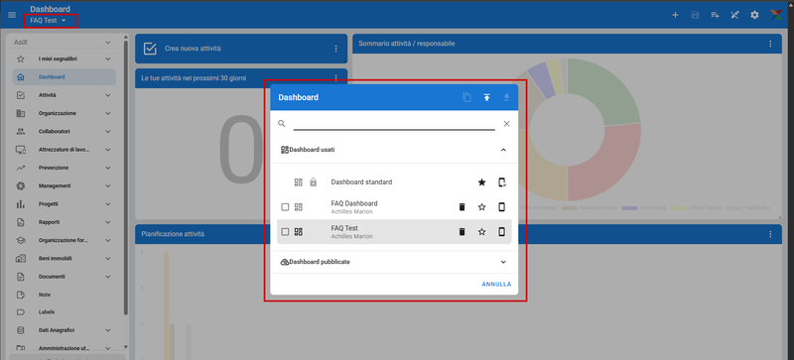Click the dashboard grid icon of FAQ Dashboard row
Image resolution: width=794 pixels, height=360 pixels.
[299, 207]
